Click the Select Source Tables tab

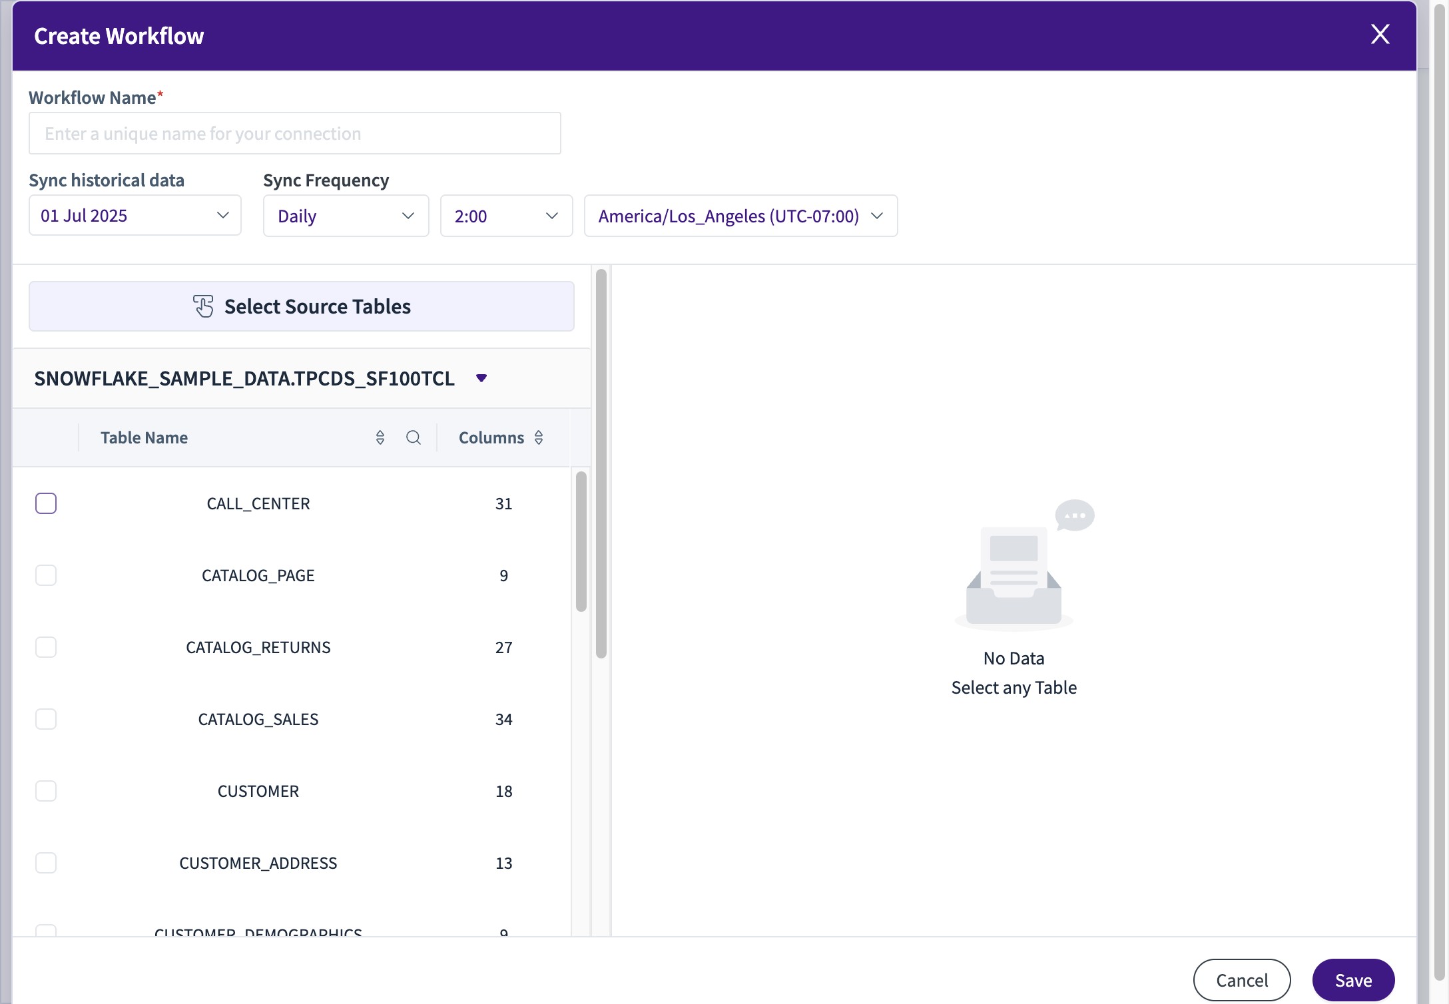click(302, 306)
